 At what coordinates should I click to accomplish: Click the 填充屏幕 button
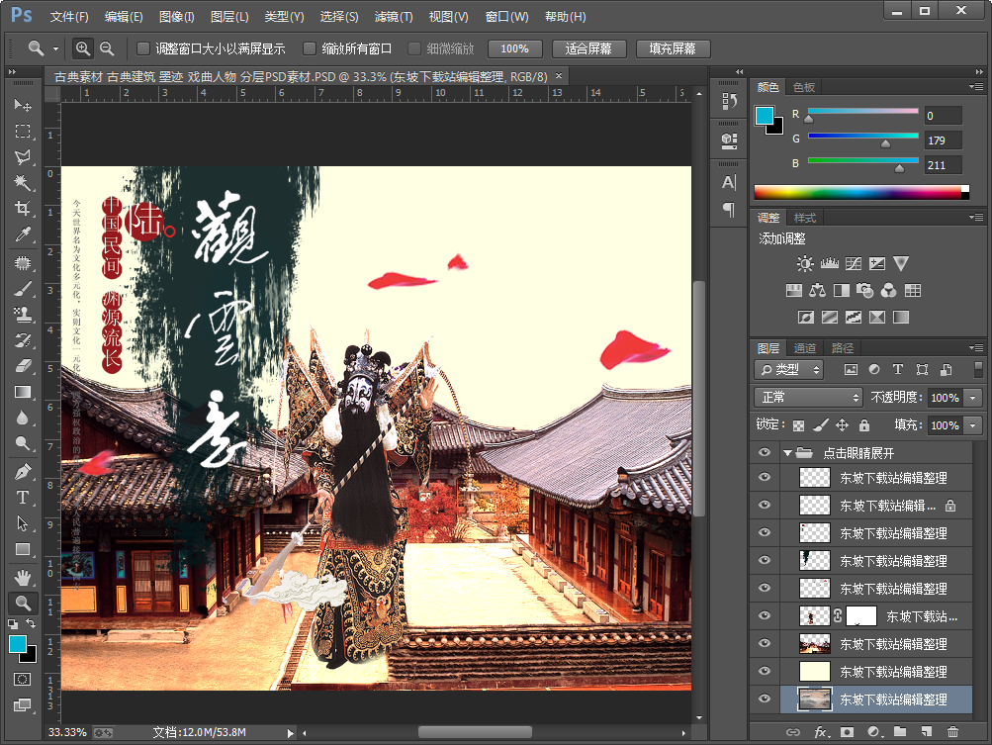[x=673, y=48]
